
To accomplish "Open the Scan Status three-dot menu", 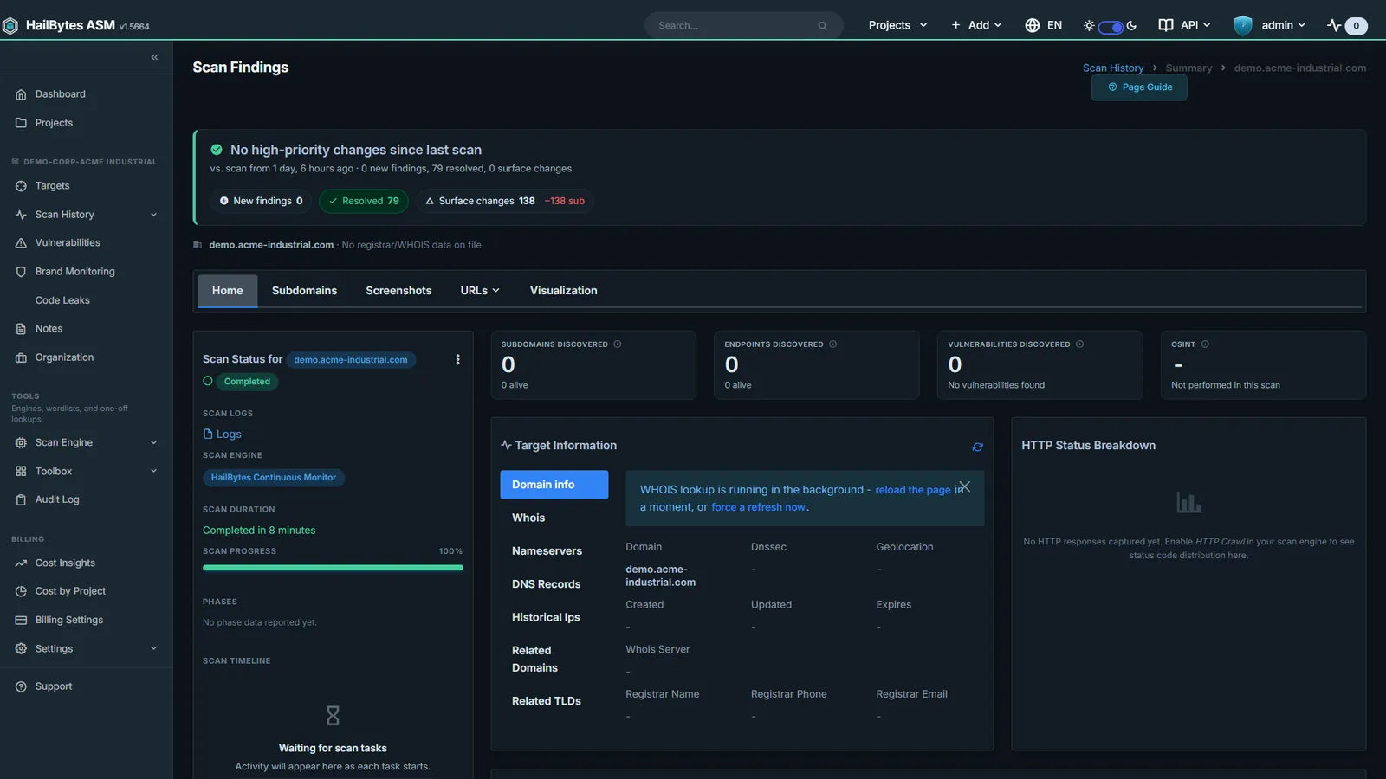I will click(457, 359).
